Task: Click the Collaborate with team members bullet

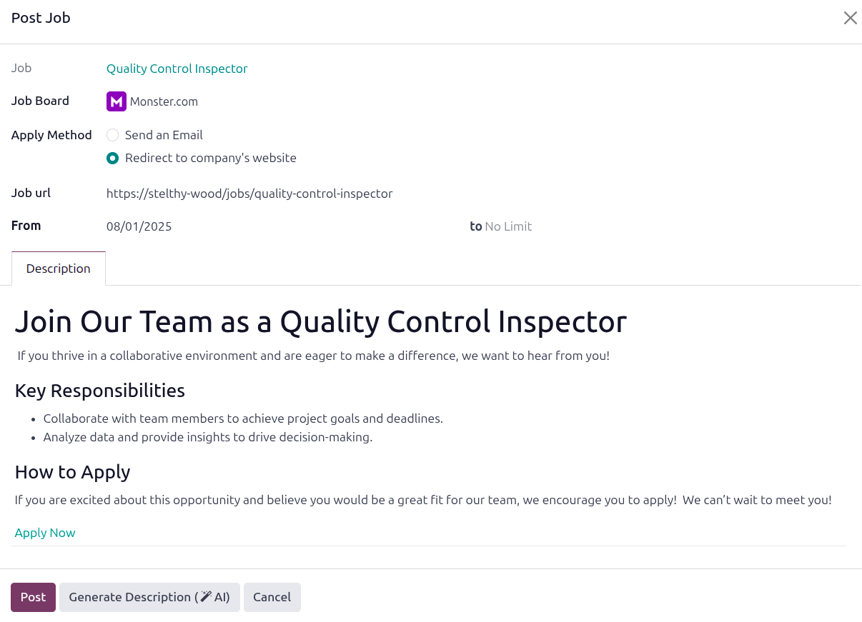Action: (243, 418)
